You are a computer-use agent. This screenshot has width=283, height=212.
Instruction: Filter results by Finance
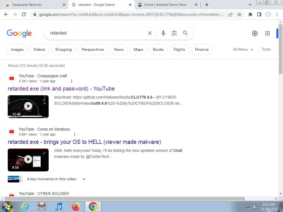201,49
